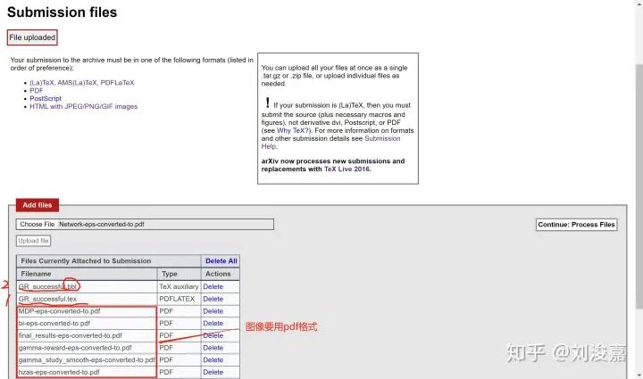The height and width of the screenshot is (379, 643).
Task: Open the PostScript format link
Action: coord(46,99)
